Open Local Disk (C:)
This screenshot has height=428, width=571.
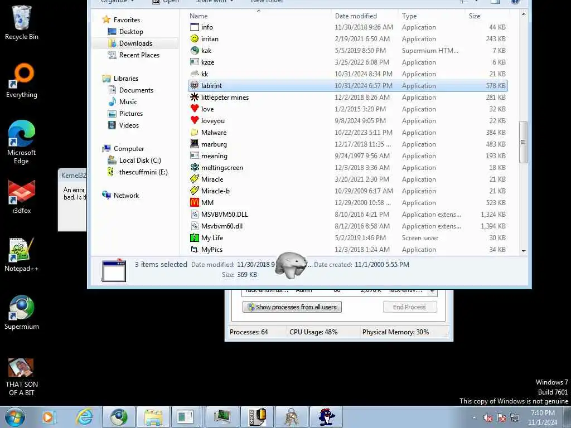coord(140,160)
